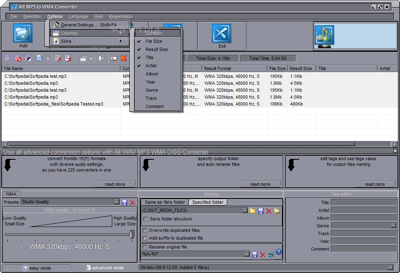Click the refresh arrows icon beside naming pattern
Viewport: 400px width, 273px height.
tap(271, 254)
